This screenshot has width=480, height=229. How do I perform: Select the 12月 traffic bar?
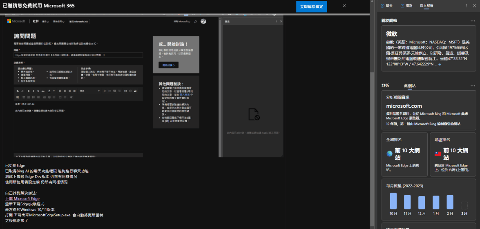pyautogui.click(x=422, y=203)
